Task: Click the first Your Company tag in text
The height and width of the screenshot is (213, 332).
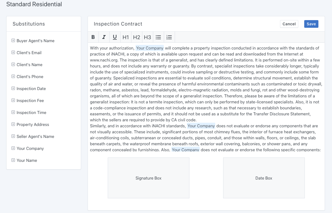Action: point(150,48)
